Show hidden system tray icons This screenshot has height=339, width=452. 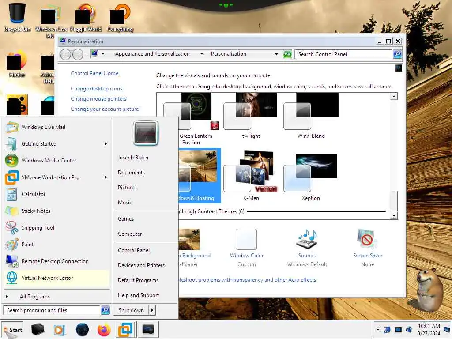point(378,329)
